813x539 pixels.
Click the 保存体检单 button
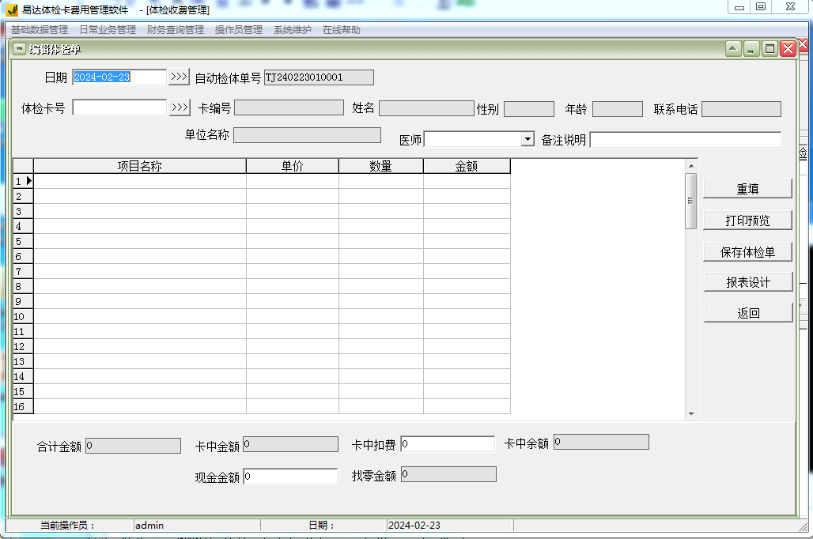click(747, 252)
